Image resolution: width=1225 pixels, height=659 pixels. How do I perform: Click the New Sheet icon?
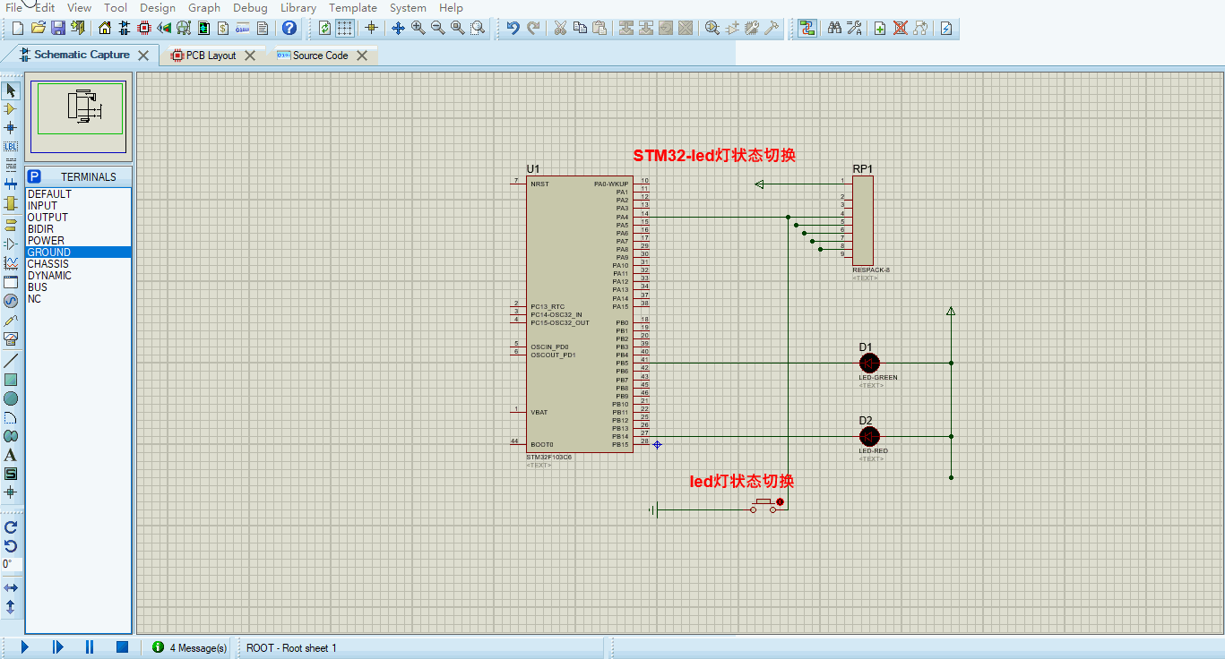[880, 28]
